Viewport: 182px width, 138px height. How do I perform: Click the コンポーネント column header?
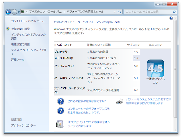tap(63, 45)
